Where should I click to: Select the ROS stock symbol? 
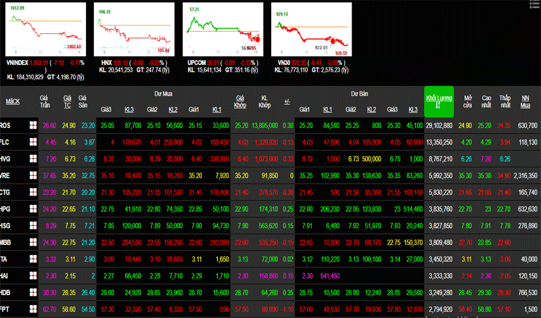point(5,125)
